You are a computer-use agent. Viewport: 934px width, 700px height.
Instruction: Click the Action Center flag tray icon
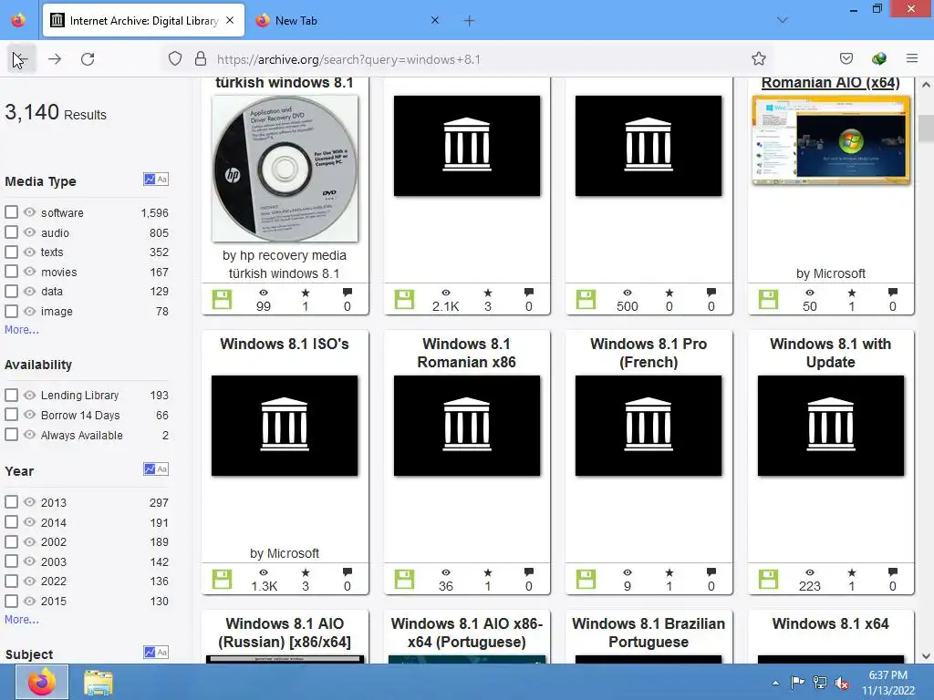pos(797,682)
